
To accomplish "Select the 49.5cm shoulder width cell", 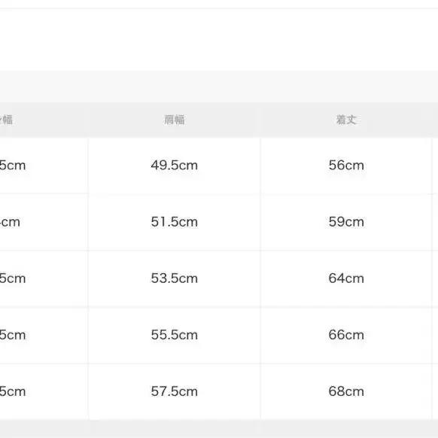I will [175, 166].
